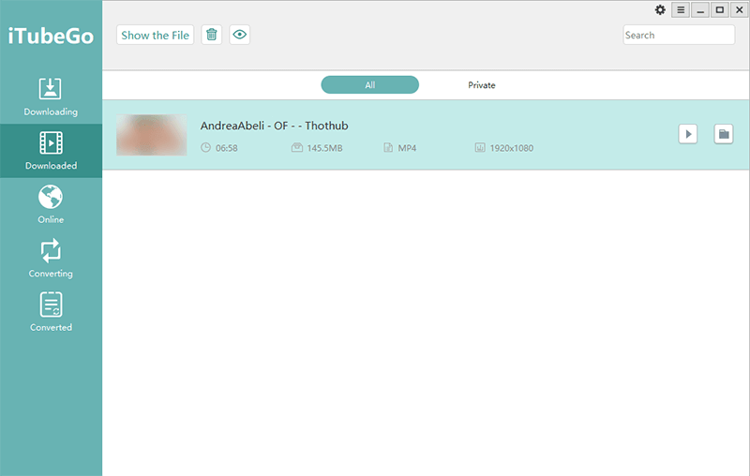Go to the Converting section
The image size is (750, 476).
click(51, 259)
